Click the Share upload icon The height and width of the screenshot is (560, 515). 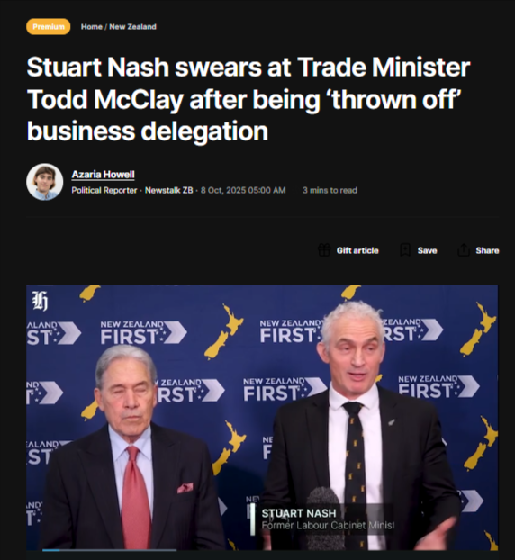[463, 250]
